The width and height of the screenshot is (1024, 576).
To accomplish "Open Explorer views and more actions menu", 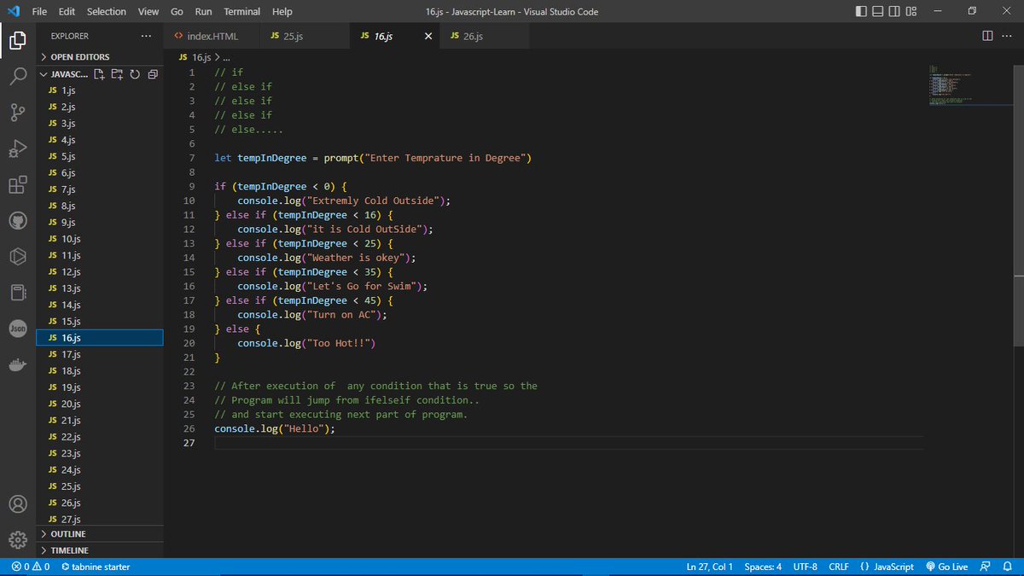I will tap(146, 36).
